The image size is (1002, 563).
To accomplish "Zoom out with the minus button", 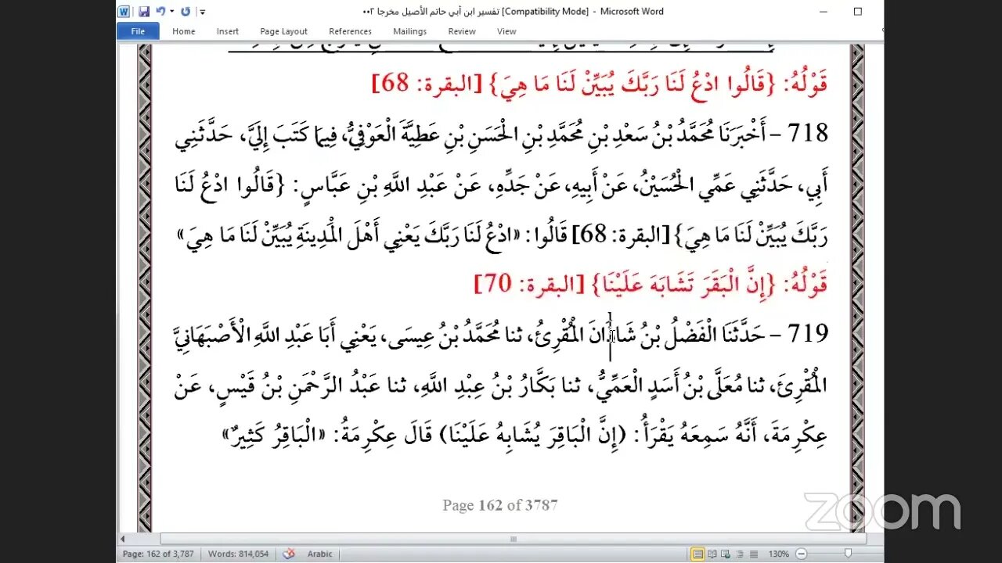I will 801,554.
